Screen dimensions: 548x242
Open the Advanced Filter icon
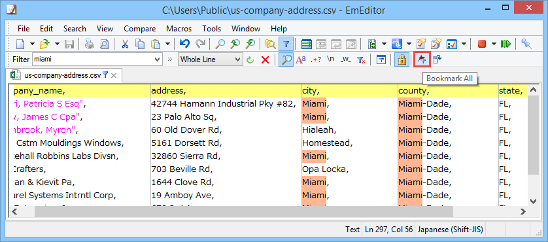tap(381, 60)
